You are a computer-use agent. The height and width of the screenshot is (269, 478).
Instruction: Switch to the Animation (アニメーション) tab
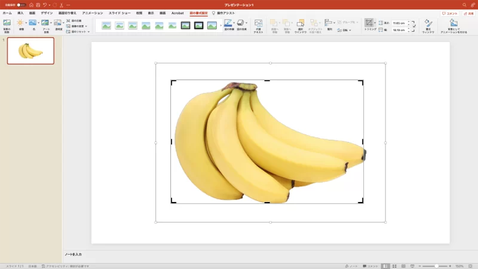pyautogui.click(x=92, y=13)
